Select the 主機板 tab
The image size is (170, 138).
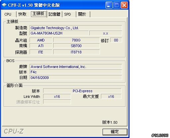point(39,14)
